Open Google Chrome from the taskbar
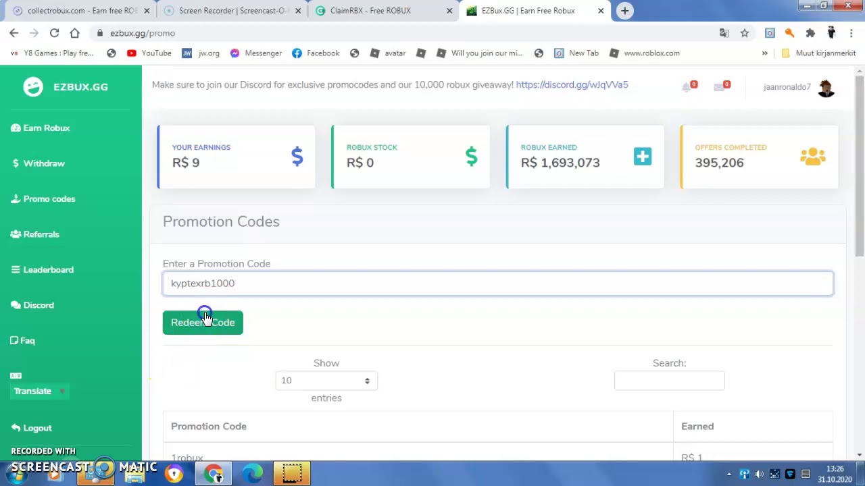The width and height of the screenshot is (865, 486). pos(214,474)
